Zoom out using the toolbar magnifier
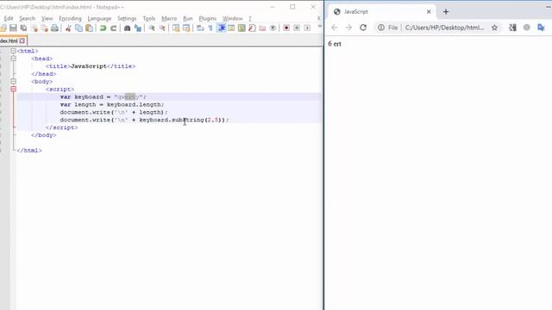The image size is (552, 310). coord(162,28)
